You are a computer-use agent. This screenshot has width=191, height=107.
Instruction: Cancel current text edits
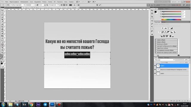click(x=97, y=5)
